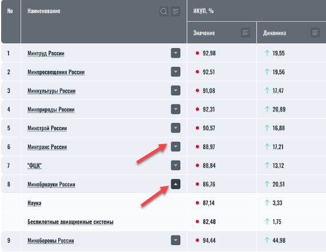This screenshot has height=252, width=326.
Task: Select dynamics value 19,55
Action: (279, 53)
